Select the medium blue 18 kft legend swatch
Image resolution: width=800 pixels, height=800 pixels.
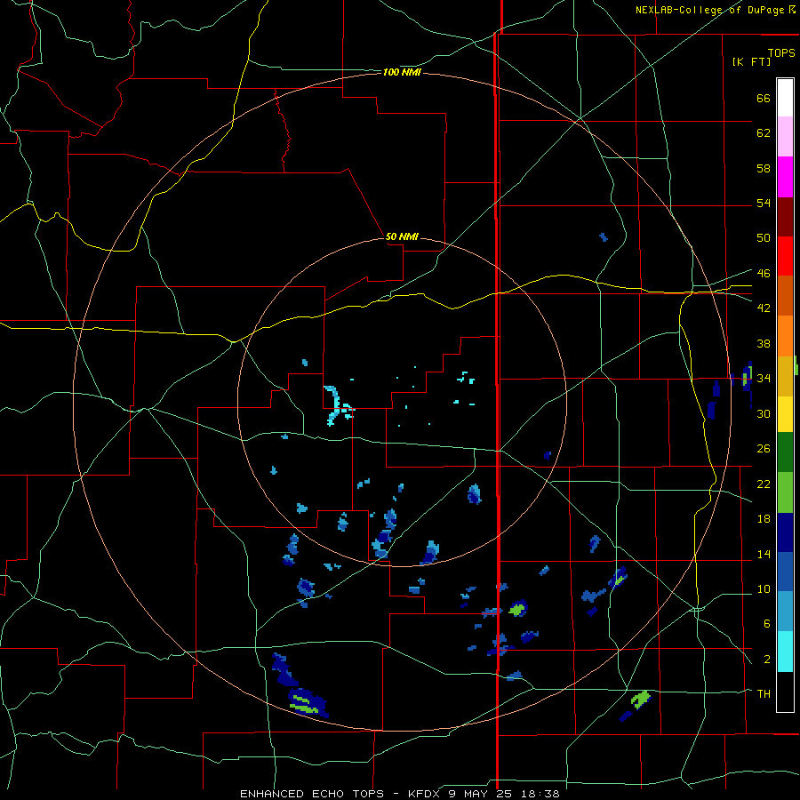785,572
